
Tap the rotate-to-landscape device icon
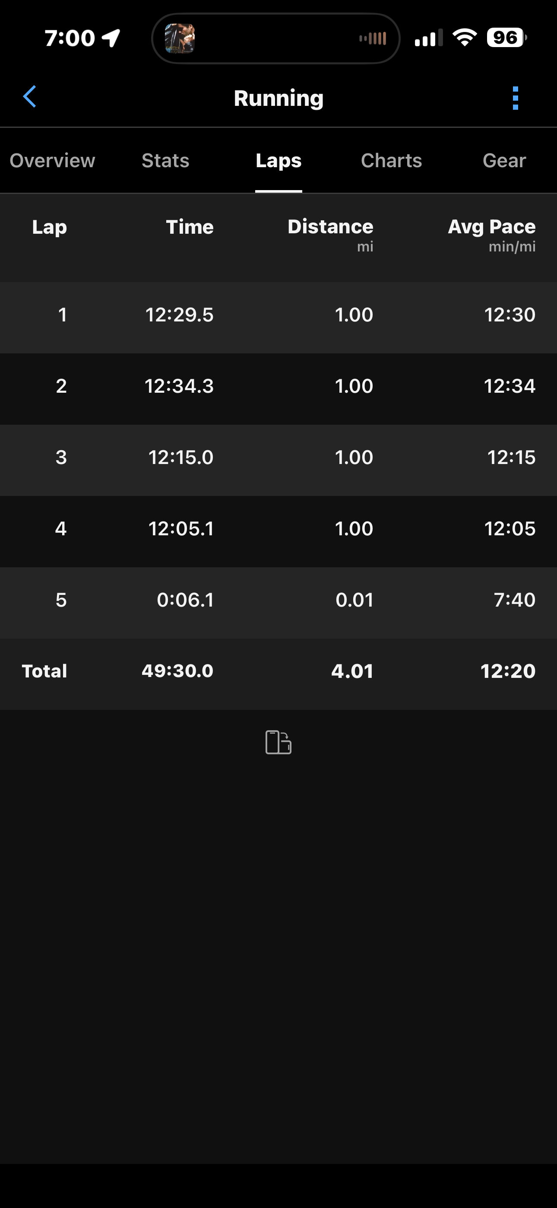278,742
